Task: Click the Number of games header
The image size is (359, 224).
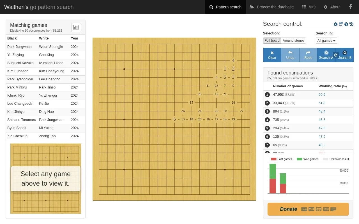Action: (x=288, y=86)
